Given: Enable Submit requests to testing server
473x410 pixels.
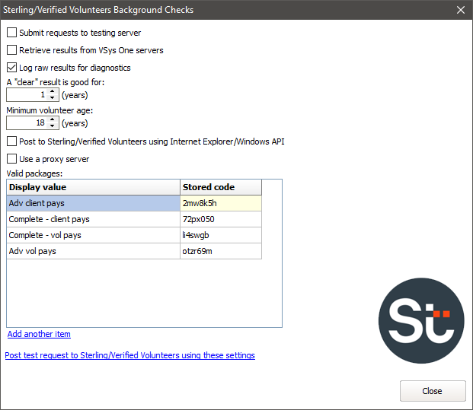Looking at the screenshot, I should click(x=11, y=33).
